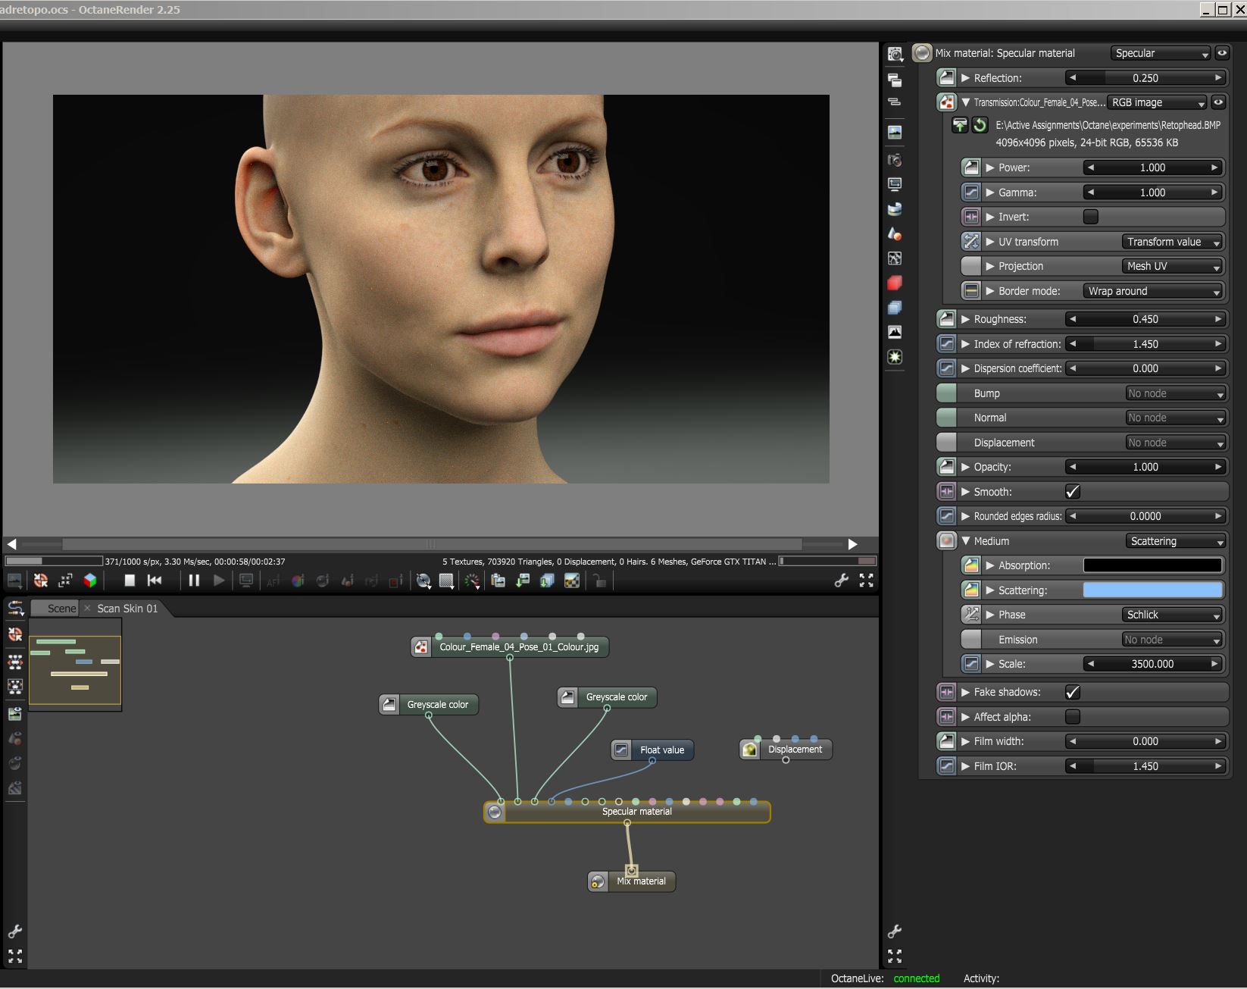This screenshot has width=1247, height=989.
Task: Click the load image file icon
Action: click(x=960, y=125)
